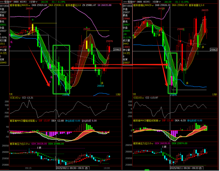Select the green rectangle annotation in left chart
This screenshot has width=220, height=171.
click(54, 69)
